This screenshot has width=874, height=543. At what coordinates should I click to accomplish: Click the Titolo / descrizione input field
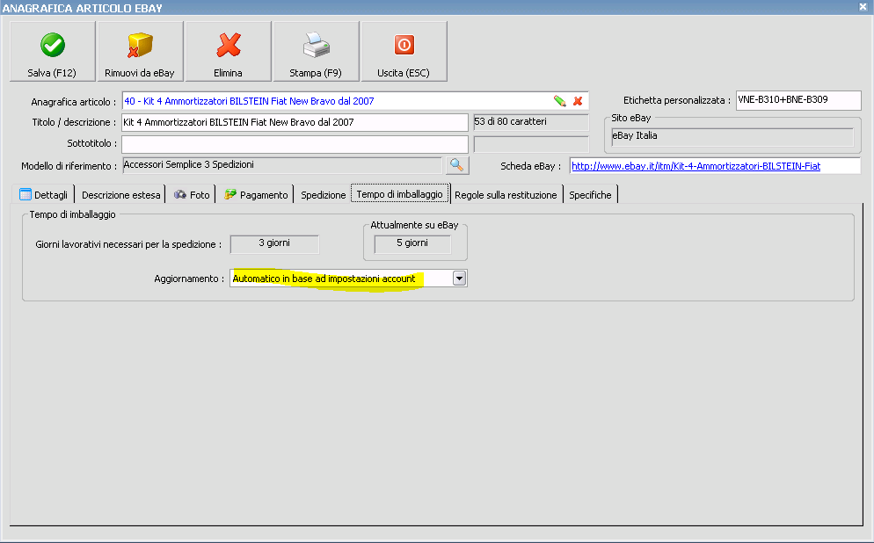point(295,122)
